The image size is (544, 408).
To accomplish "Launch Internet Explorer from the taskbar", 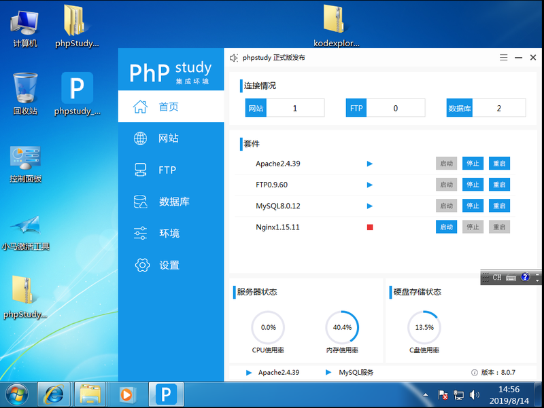I will click(54, 395).
